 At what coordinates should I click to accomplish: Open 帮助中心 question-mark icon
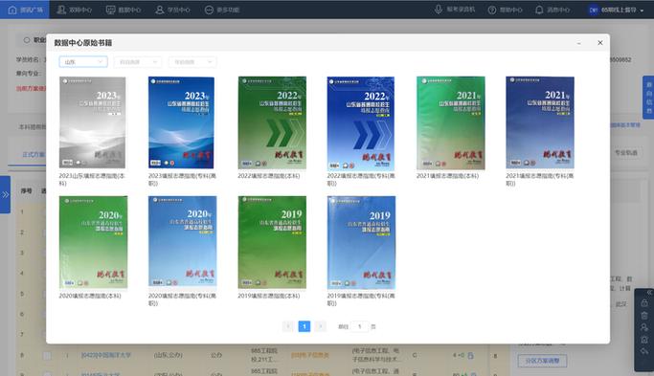pyautogui.click(x=492, y=10)
